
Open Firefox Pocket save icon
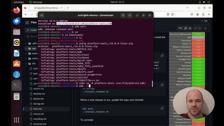coord(192,14)
